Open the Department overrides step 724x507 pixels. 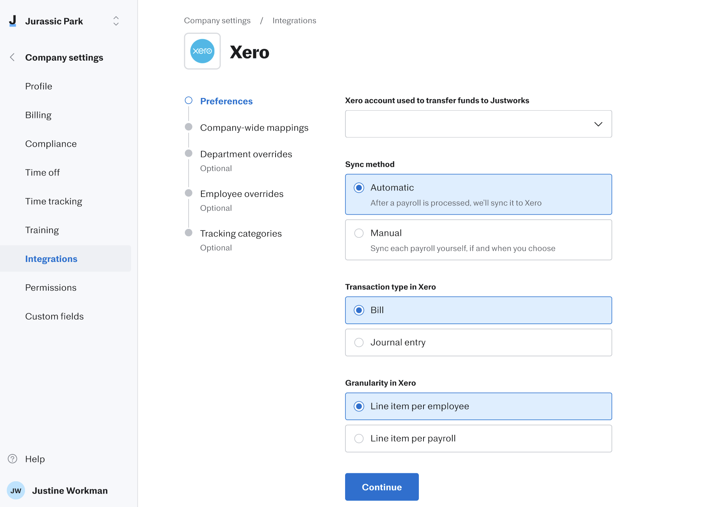(246, 154)
